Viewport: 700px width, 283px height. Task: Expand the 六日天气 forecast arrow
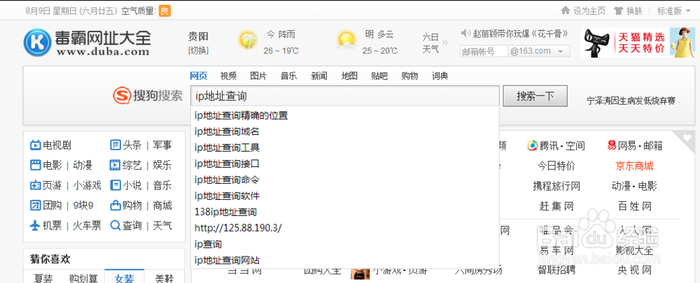444,43
